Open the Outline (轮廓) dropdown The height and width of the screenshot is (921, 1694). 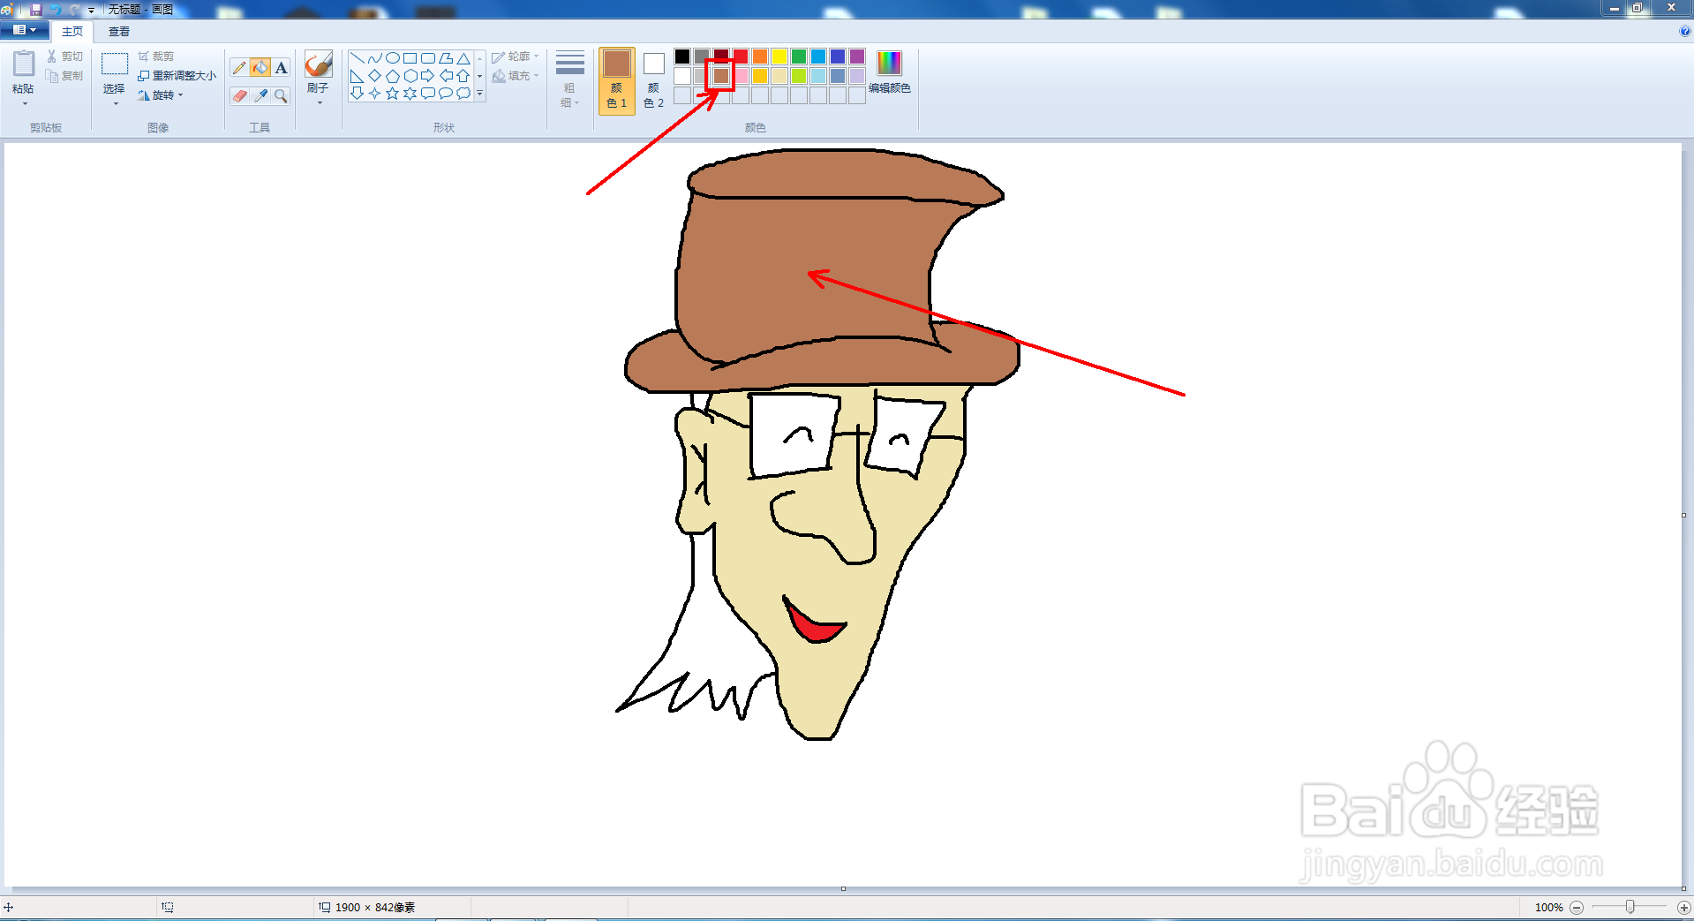[x=516, y=57]
